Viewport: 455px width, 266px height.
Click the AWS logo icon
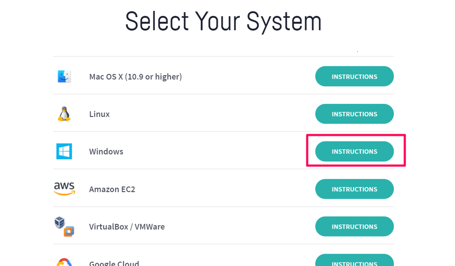(64, 188)
